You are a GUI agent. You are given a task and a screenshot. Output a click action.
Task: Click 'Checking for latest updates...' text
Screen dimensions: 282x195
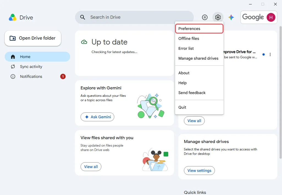pyautogui.click(x=114, y=52)
